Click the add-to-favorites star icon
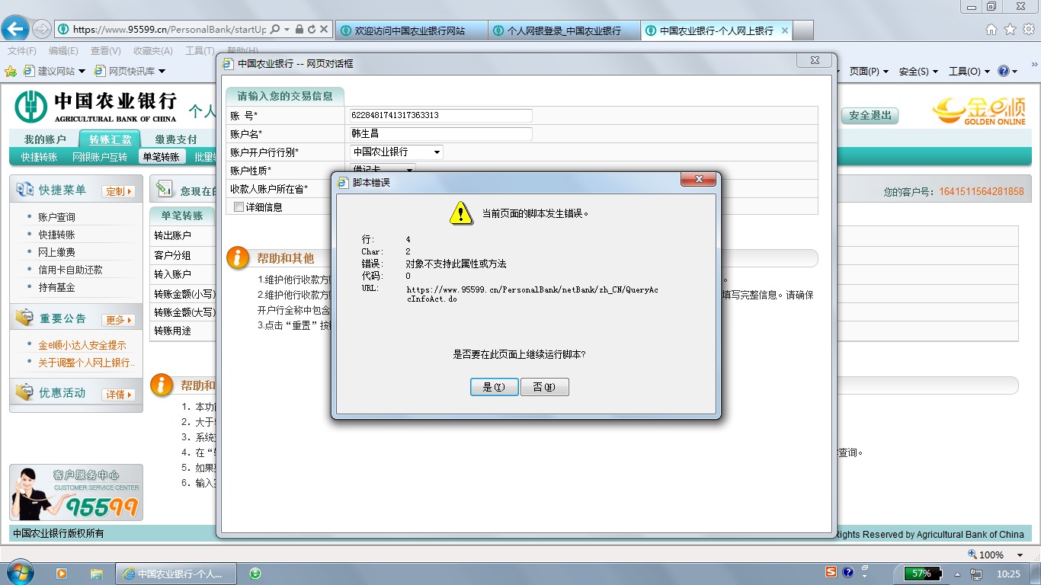 (x=11, y=71)
